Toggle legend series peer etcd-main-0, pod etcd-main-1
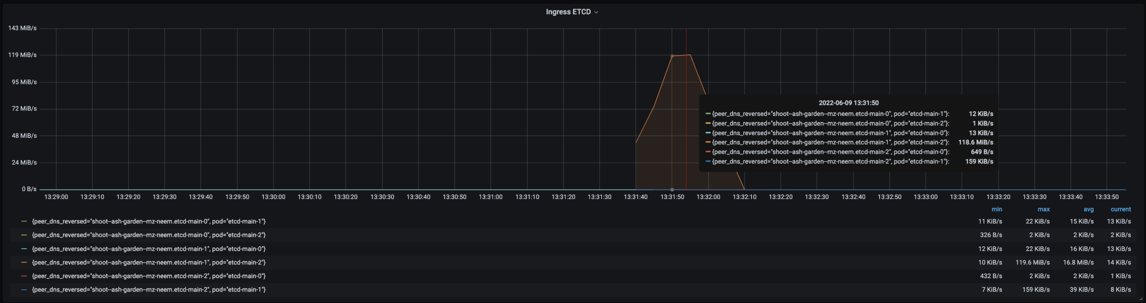 (x=149, y=222)
